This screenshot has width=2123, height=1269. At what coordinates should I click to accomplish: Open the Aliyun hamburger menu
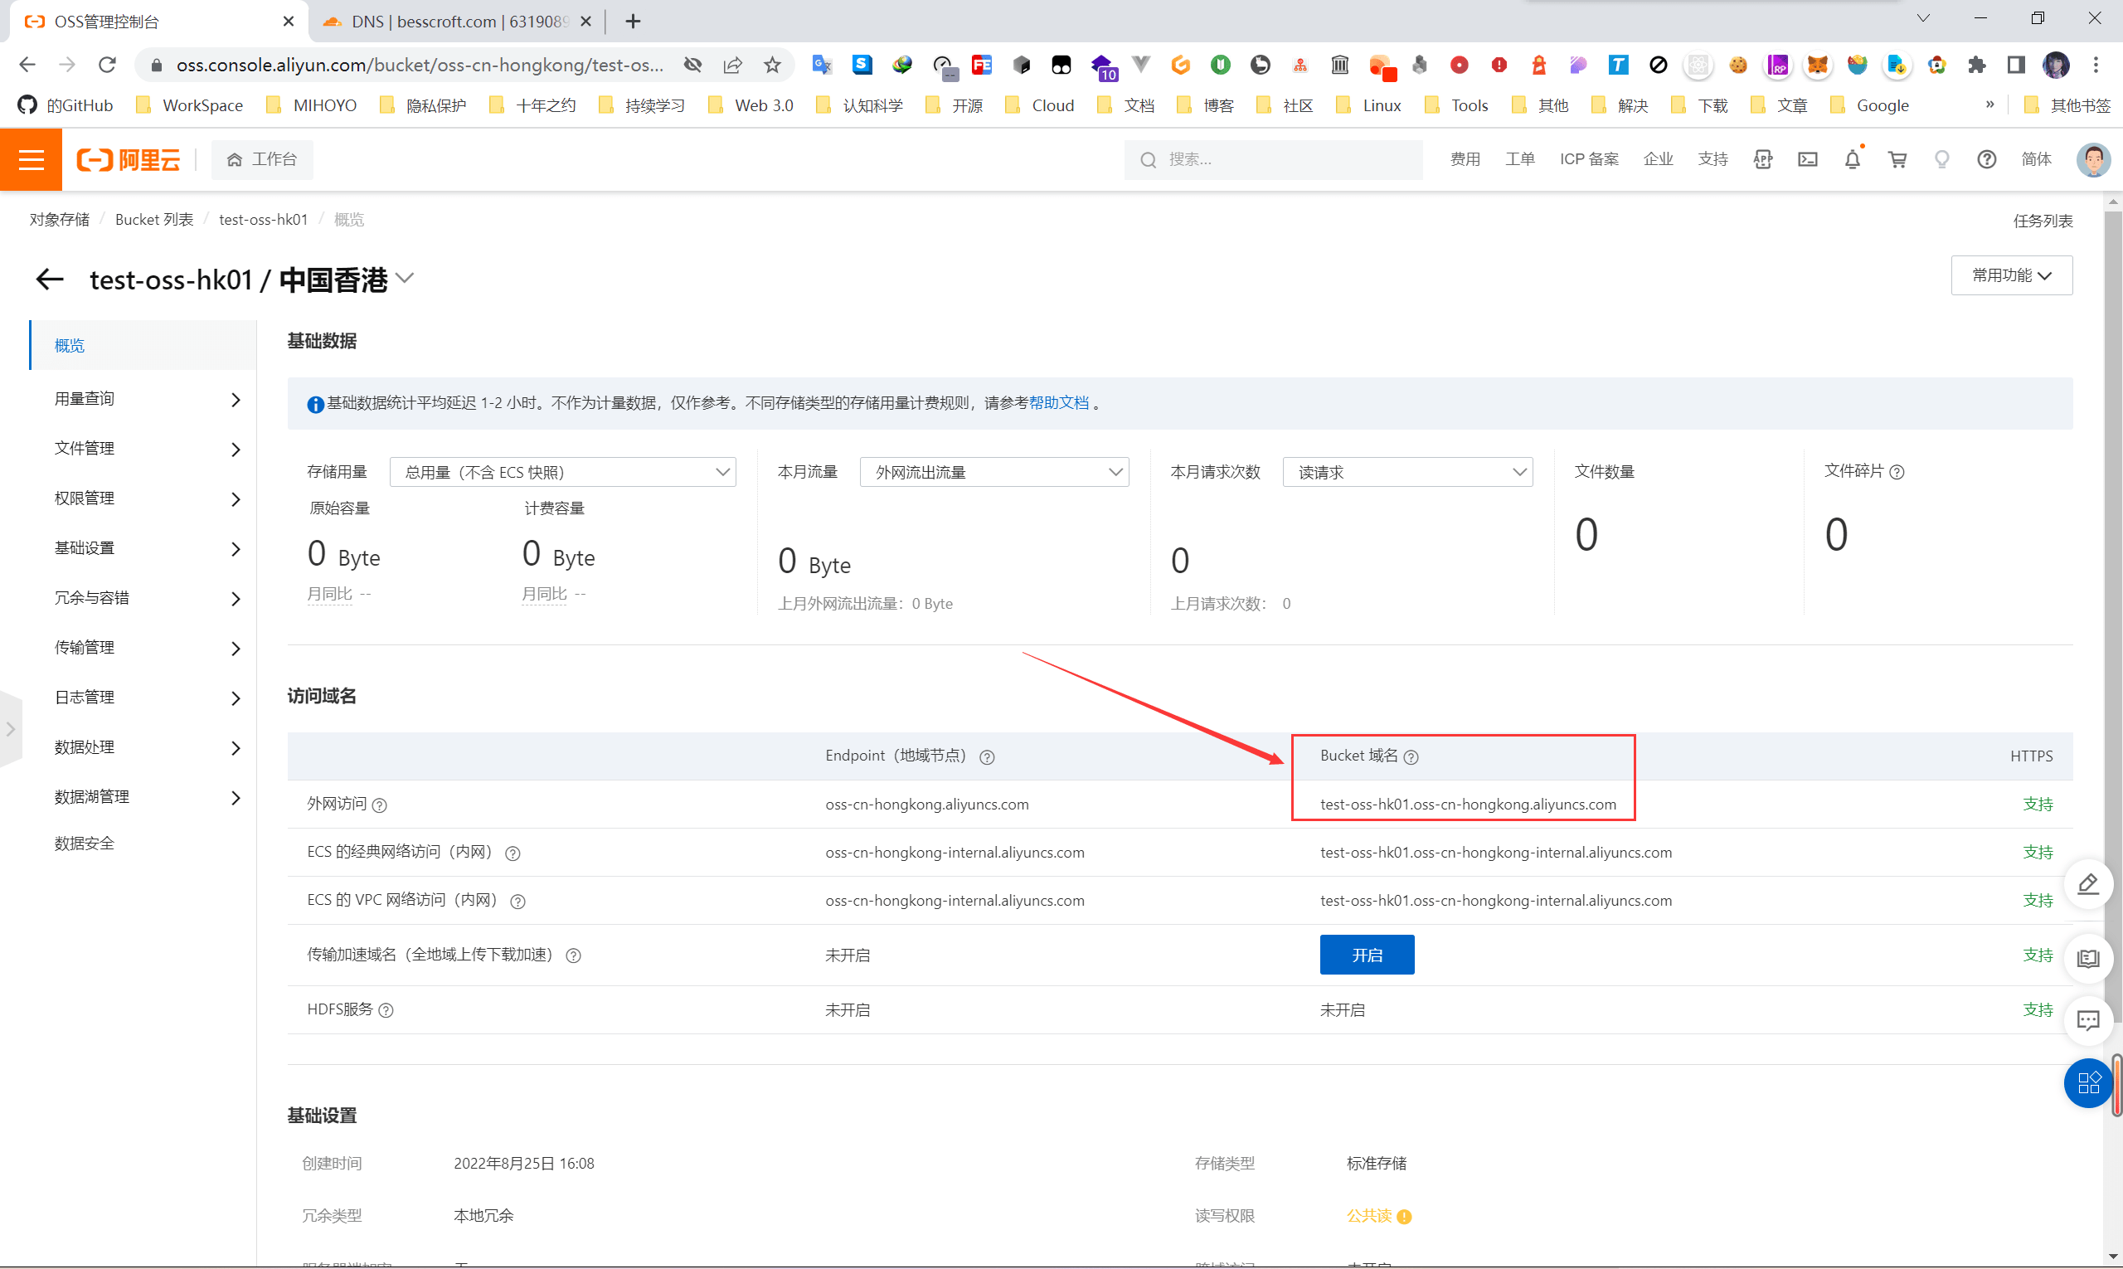[31, 160]
